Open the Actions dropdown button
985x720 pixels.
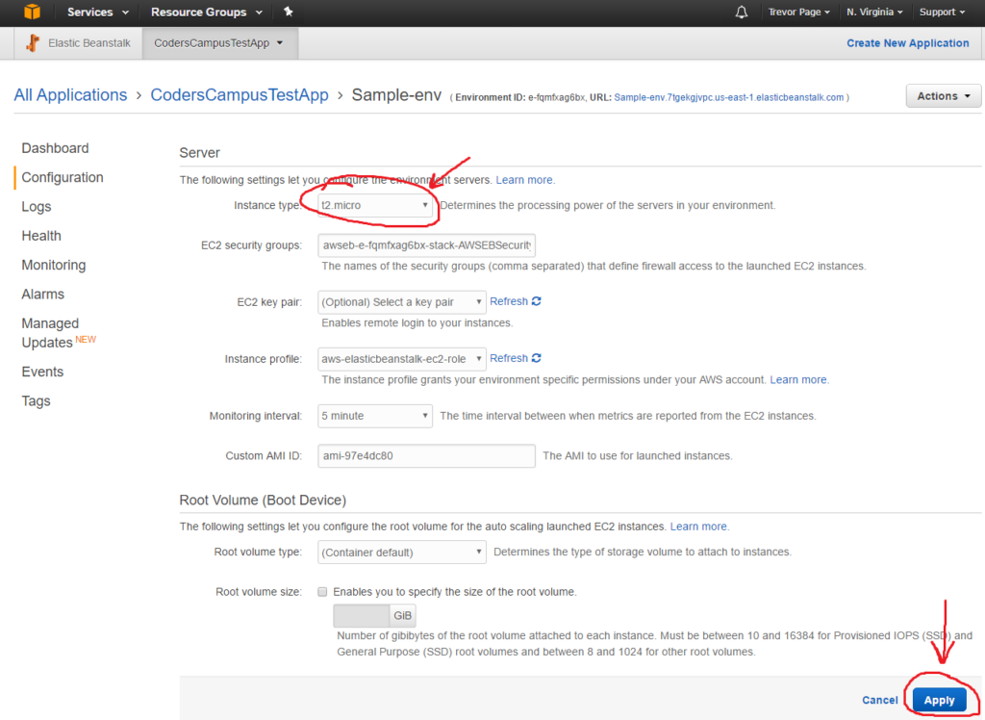(x=943, y=96)
